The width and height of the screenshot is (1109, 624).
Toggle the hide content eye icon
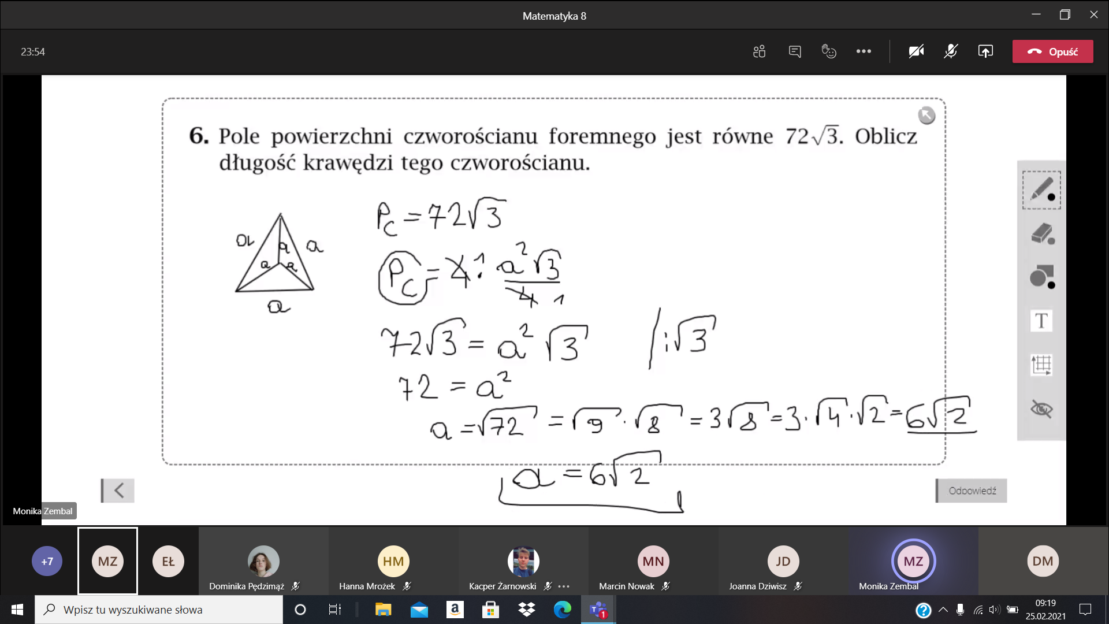pos(1041,409)
